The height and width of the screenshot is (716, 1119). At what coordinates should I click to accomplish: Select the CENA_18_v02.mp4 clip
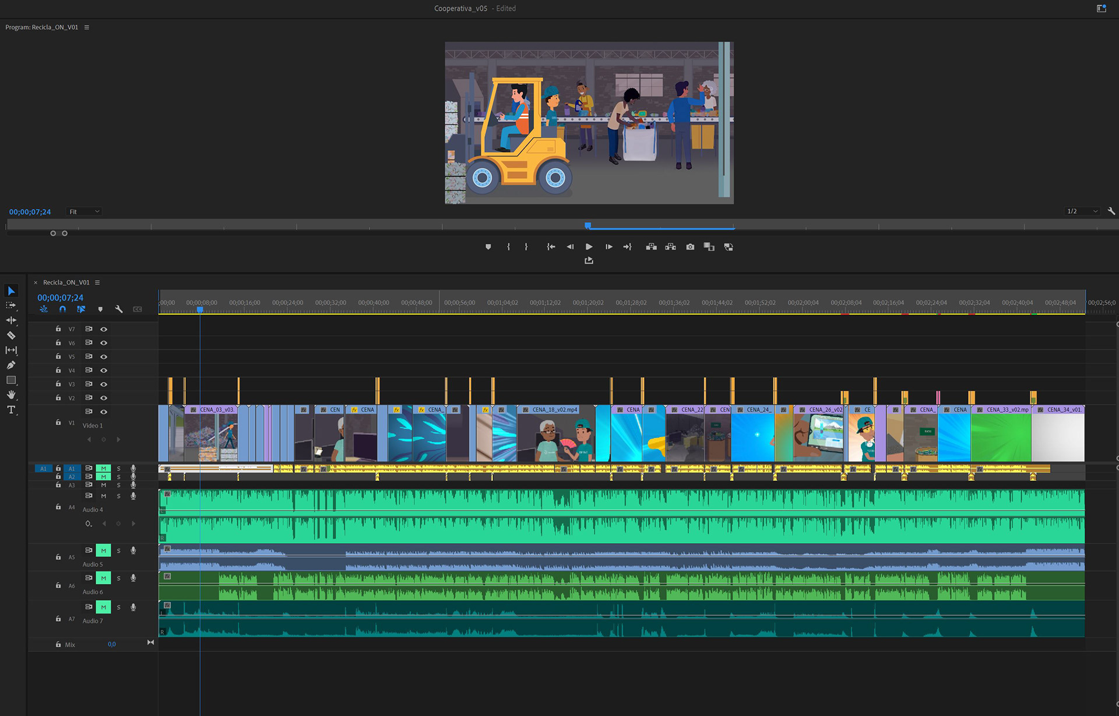pos(555,434)
